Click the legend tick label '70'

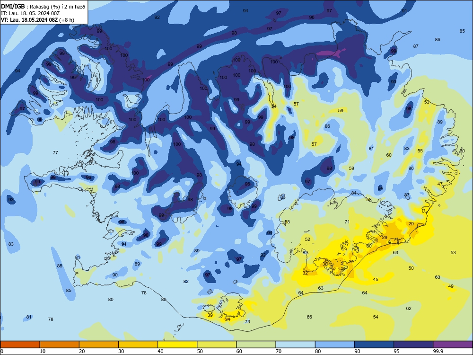[279, 351]
